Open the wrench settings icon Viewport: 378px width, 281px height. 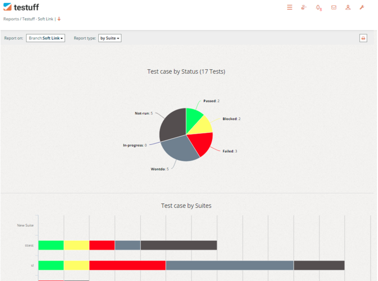tap(362, 7)
